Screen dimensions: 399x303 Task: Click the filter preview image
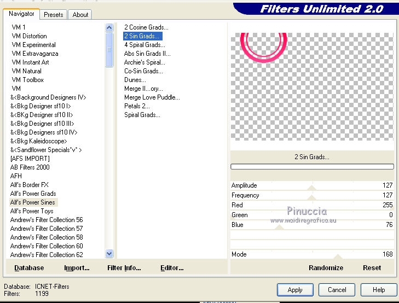pyautogui.click(x=312, y=86)
